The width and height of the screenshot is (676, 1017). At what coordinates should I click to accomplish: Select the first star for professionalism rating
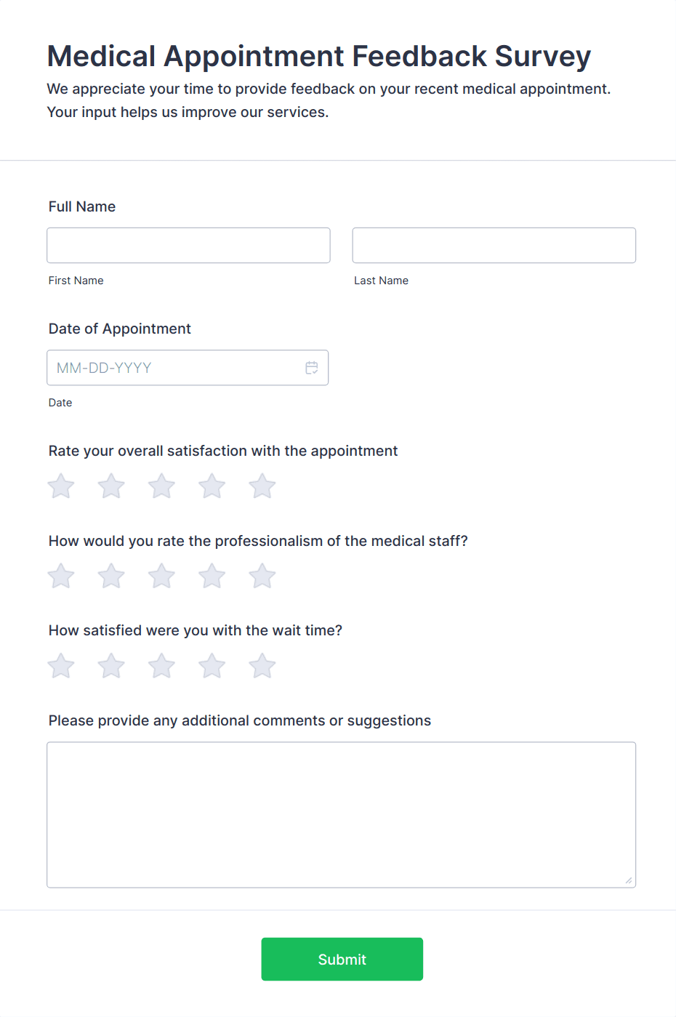(60, 575)
